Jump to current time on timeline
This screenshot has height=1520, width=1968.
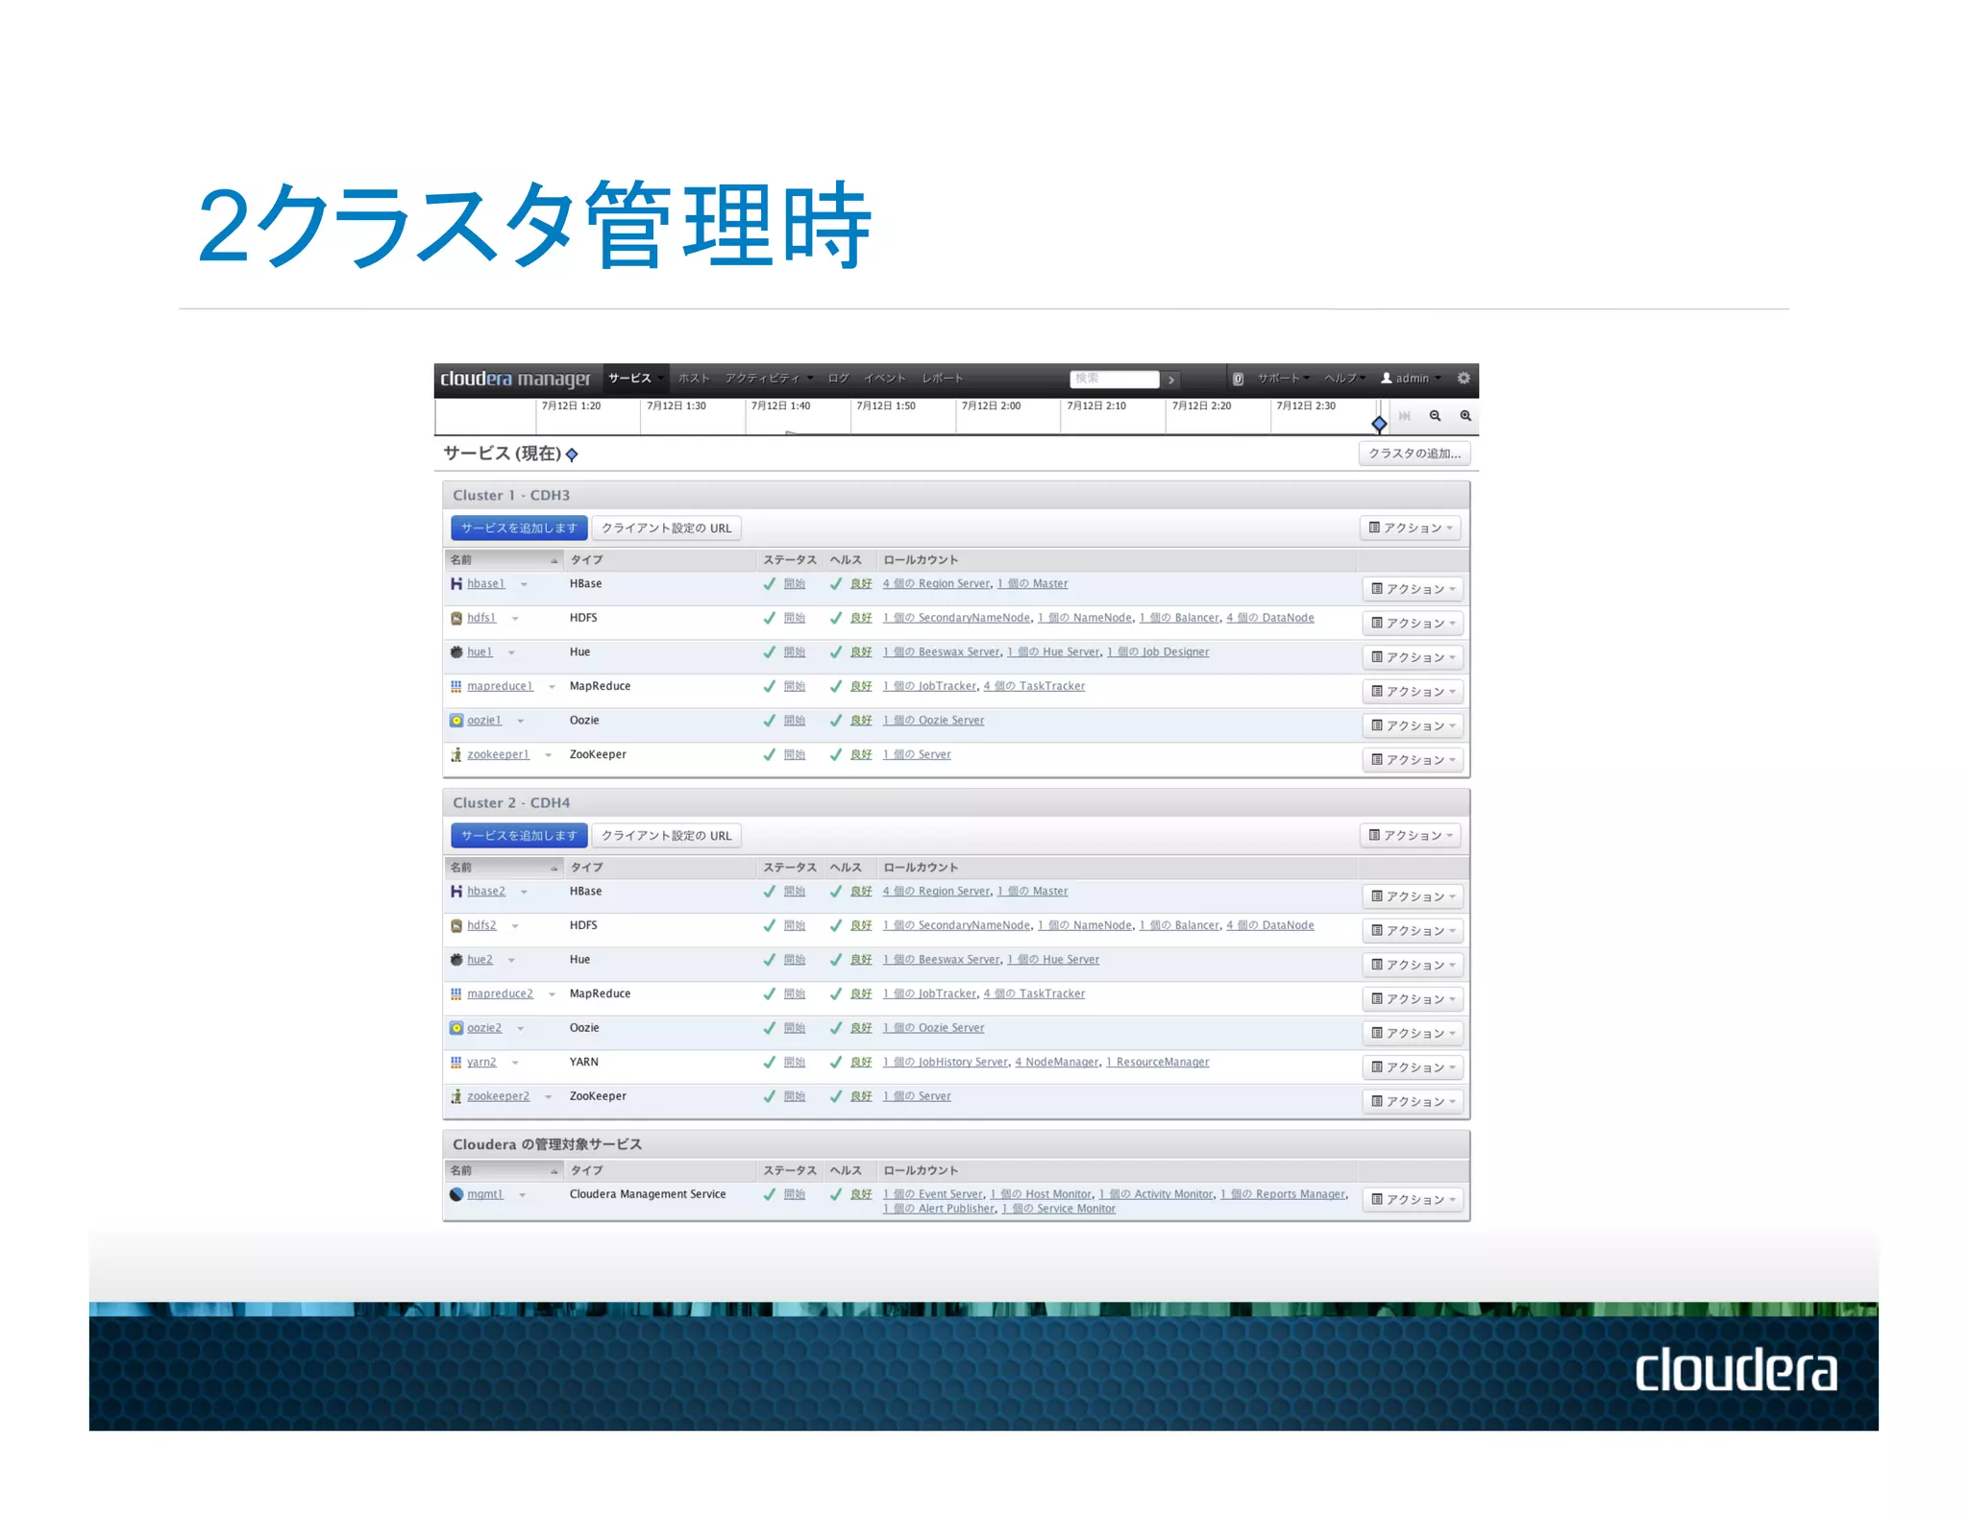tap(1404, 416)
